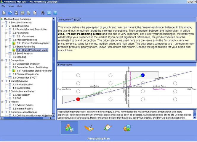Collapse the 2.4 Brand Positioning node
The image size is (197, 142).
pos(6,47)
